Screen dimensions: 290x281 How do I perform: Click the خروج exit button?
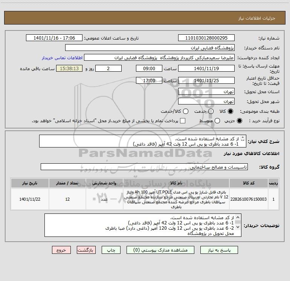click(x=61, y=250)
